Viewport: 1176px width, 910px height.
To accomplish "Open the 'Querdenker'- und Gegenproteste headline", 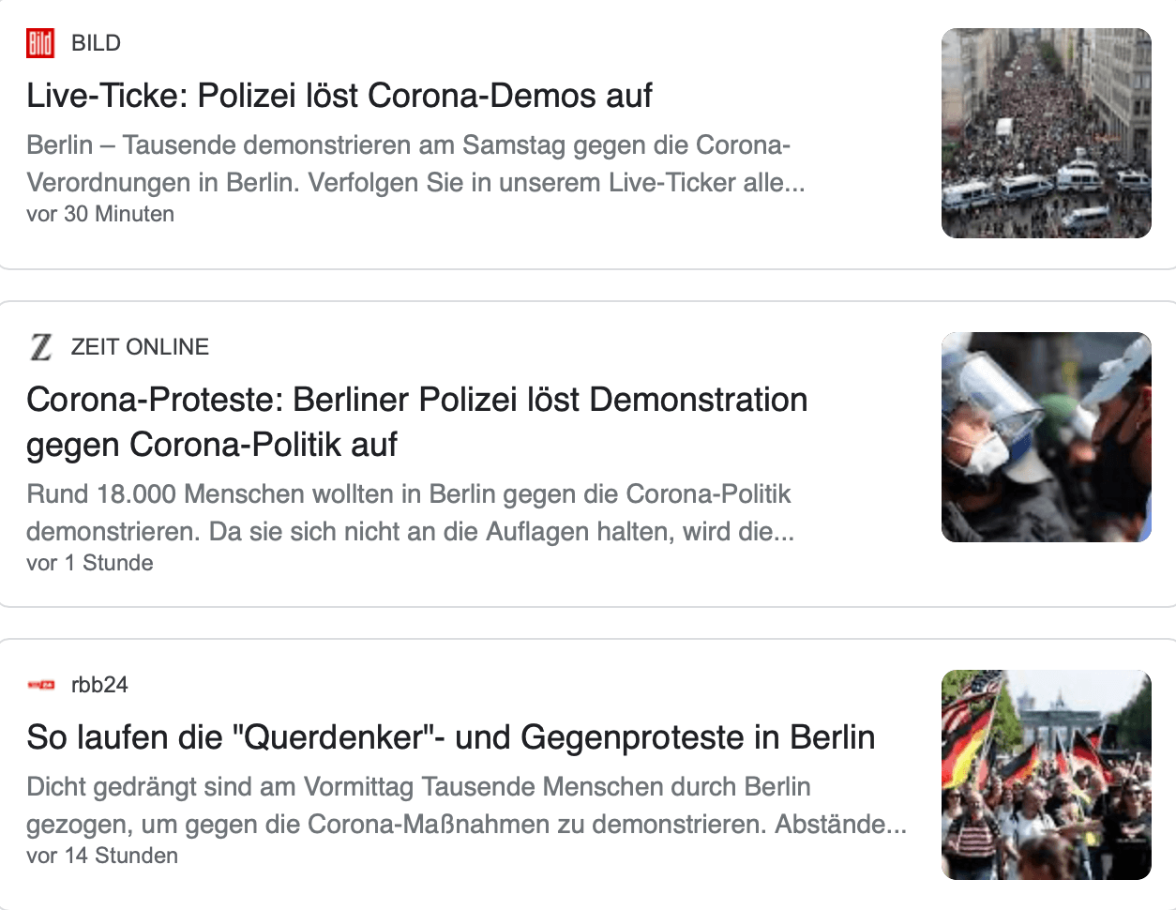I will click(450, 737).
